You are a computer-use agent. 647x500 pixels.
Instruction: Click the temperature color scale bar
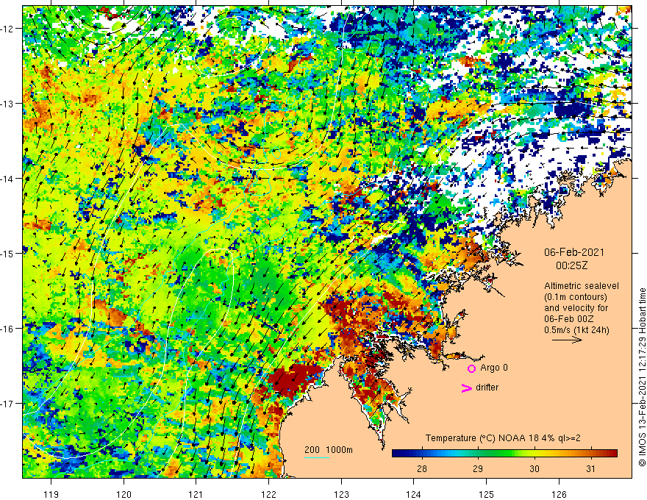point(504,453)
